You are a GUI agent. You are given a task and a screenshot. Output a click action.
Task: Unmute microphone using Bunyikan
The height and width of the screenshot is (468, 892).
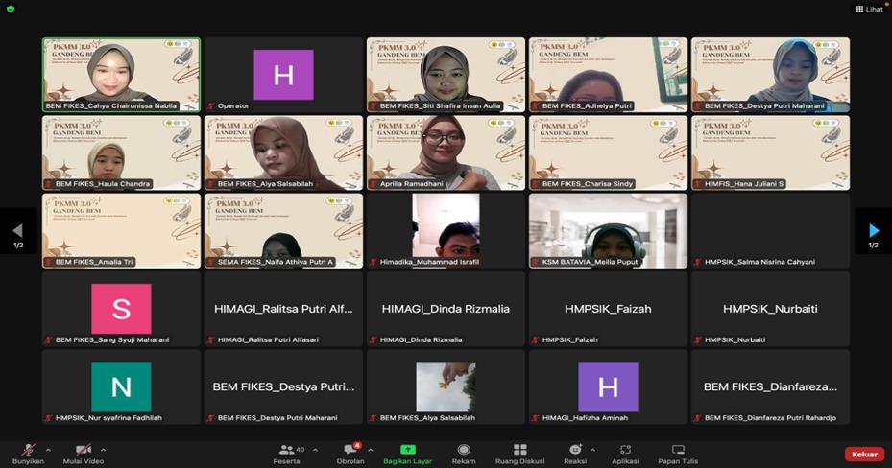click(28, 450)
